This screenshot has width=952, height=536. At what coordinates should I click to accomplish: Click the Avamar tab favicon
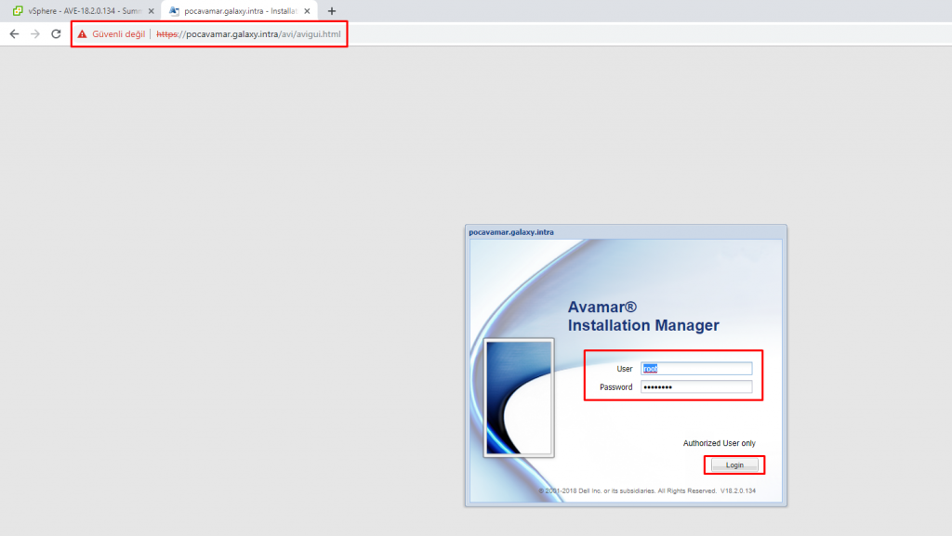[x=174, y=11]
